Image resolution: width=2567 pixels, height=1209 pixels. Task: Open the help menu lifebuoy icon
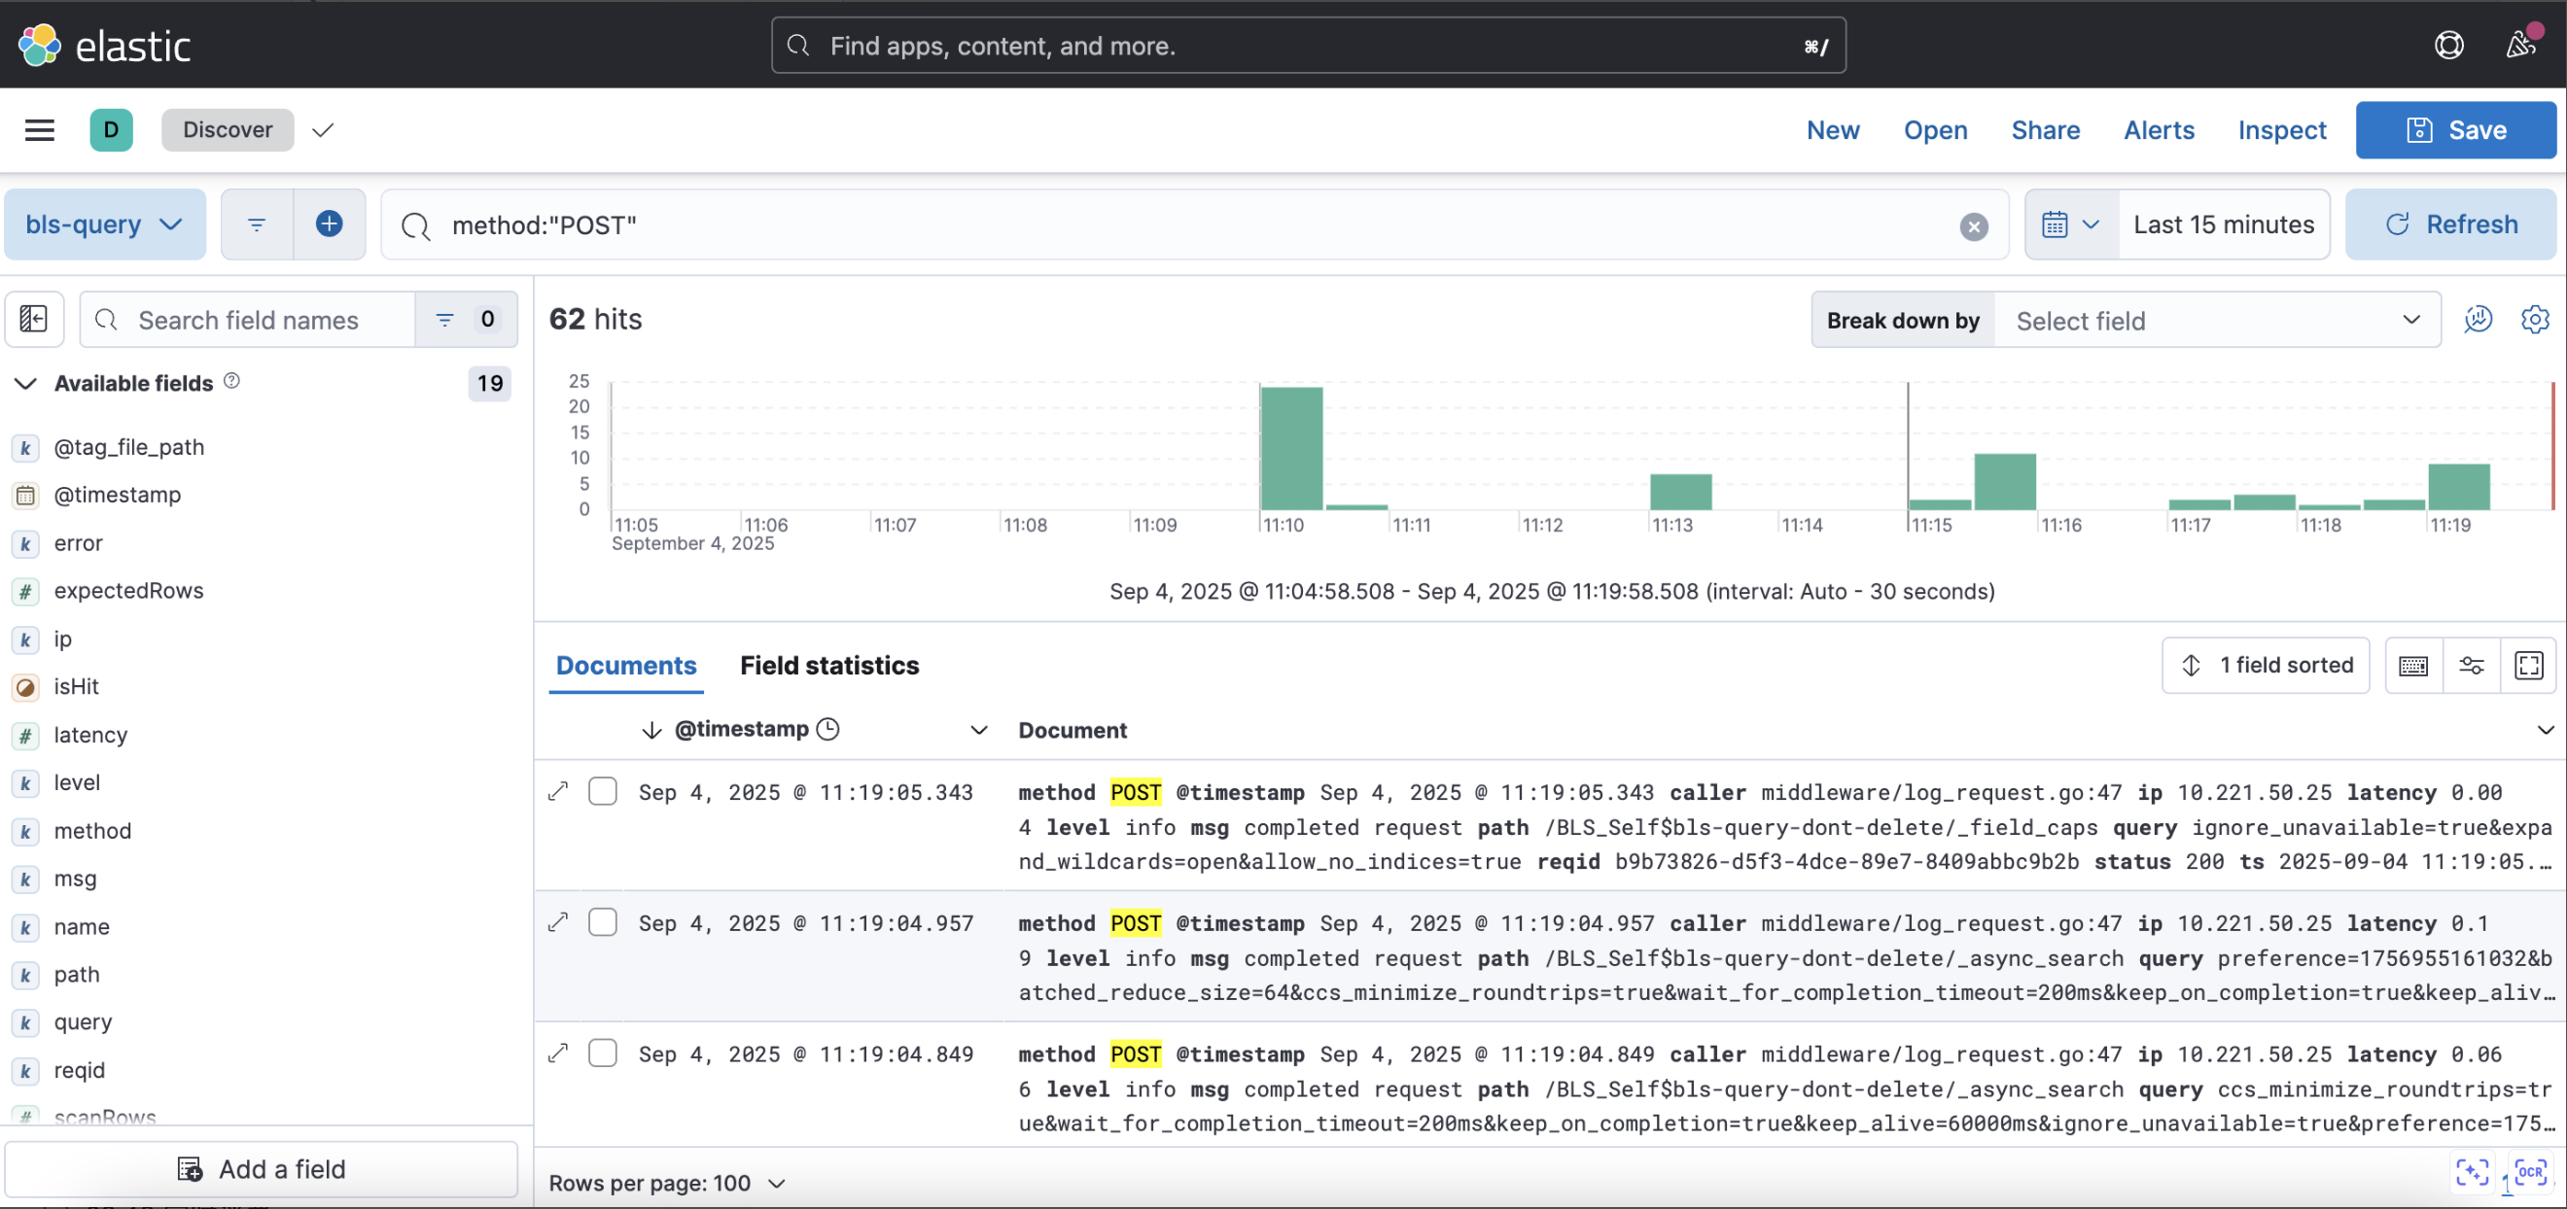point(2448,46)
